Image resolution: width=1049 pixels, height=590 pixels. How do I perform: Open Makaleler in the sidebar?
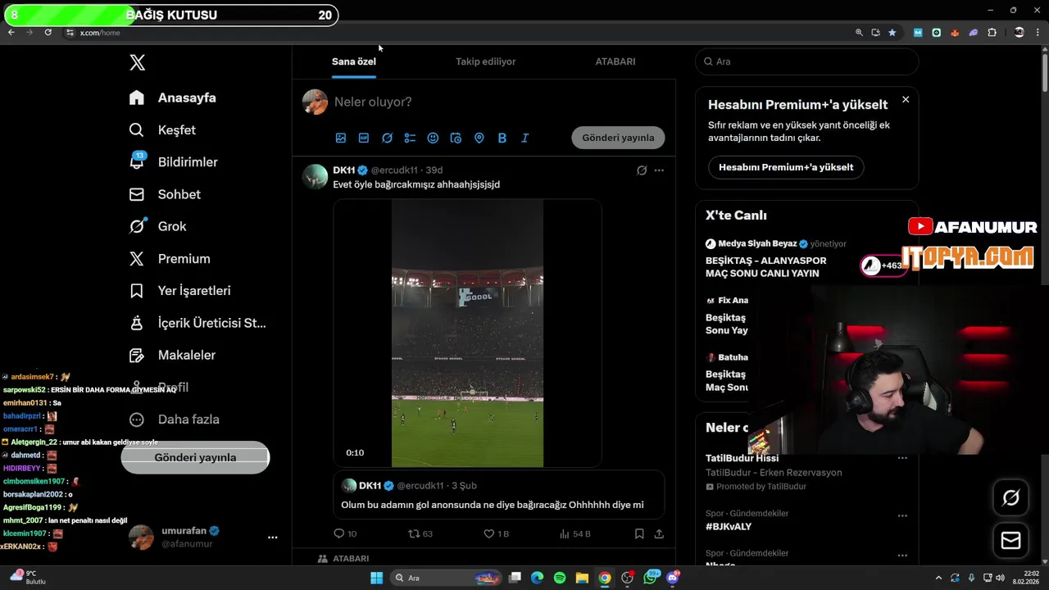172,355
